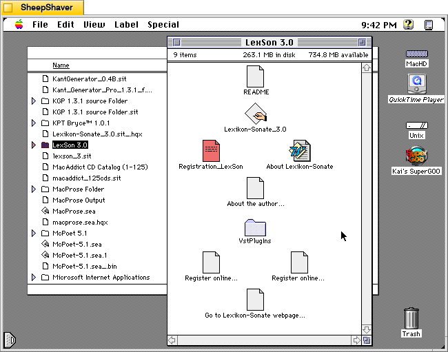
Task: Open the Special menu
Action: coord(163,25)
